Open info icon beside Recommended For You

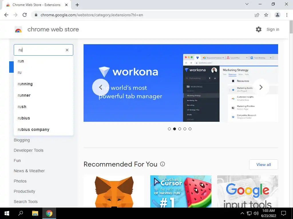tap(163, 164)
